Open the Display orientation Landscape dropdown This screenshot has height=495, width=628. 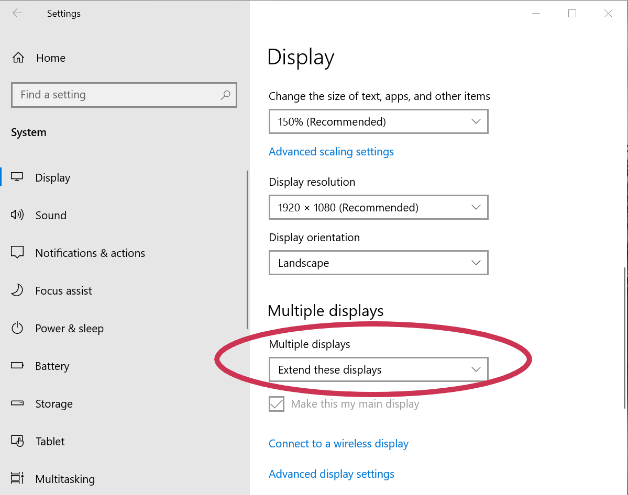[378, 263]
